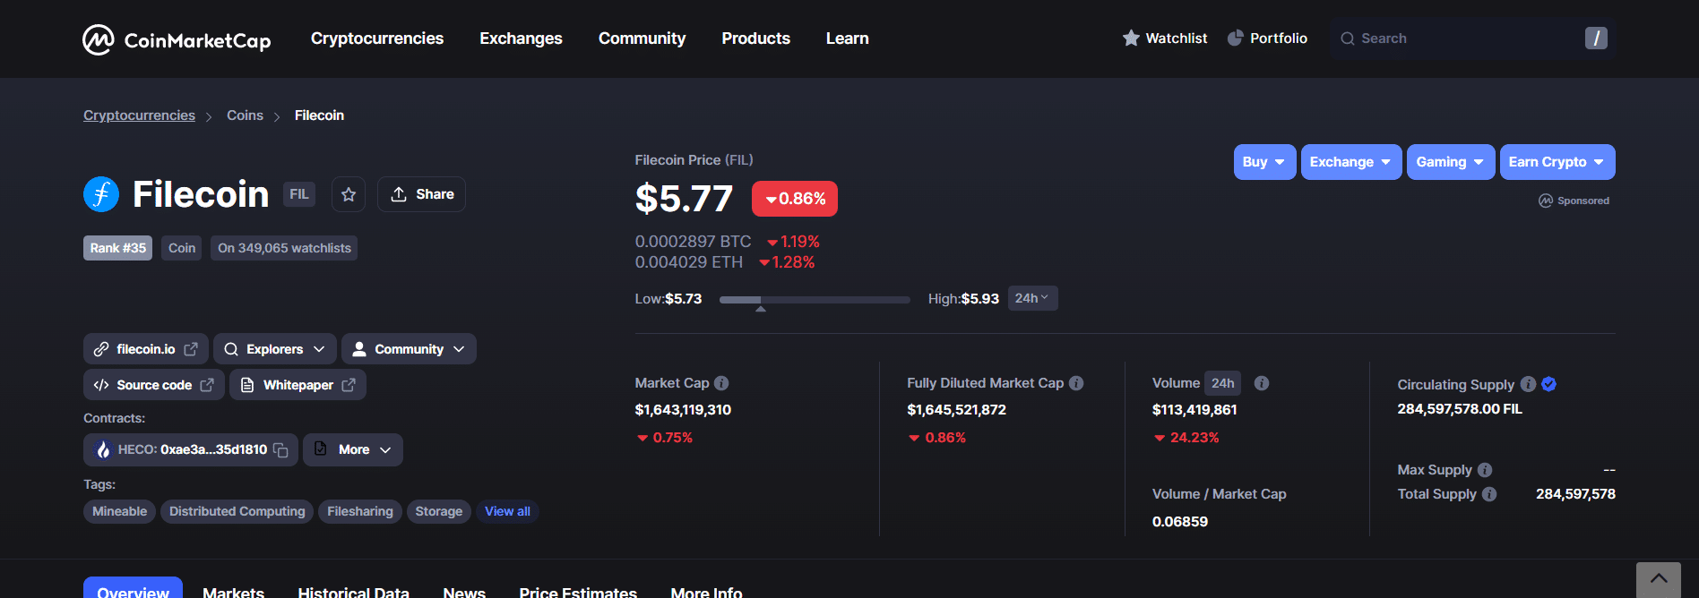Open the Cryptocurrencies menu
Viewport: 1699px width, 598px height.
(x=377, y=38)
